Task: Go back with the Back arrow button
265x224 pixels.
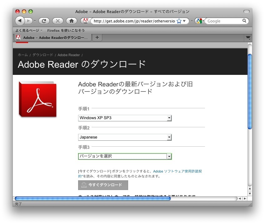Action: click(x=20, y=21)
